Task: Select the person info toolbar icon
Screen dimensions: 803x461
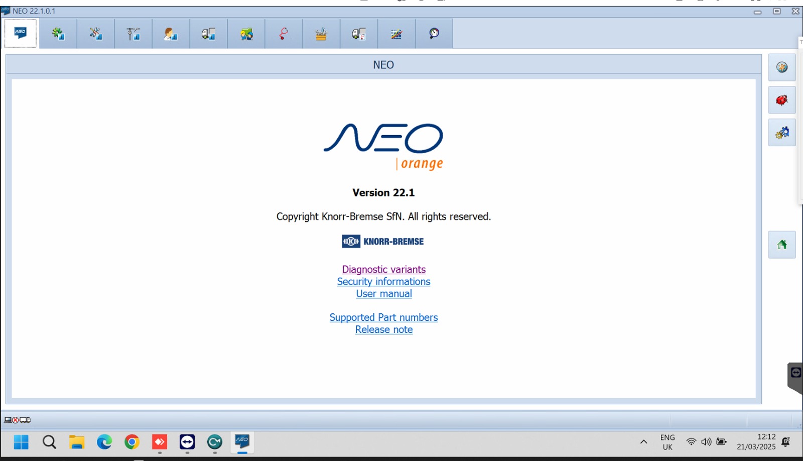Action: click(171, 34)
